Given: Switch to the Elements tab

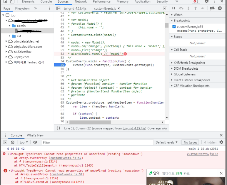Looking at the screenshot, I should coord(28,1).
